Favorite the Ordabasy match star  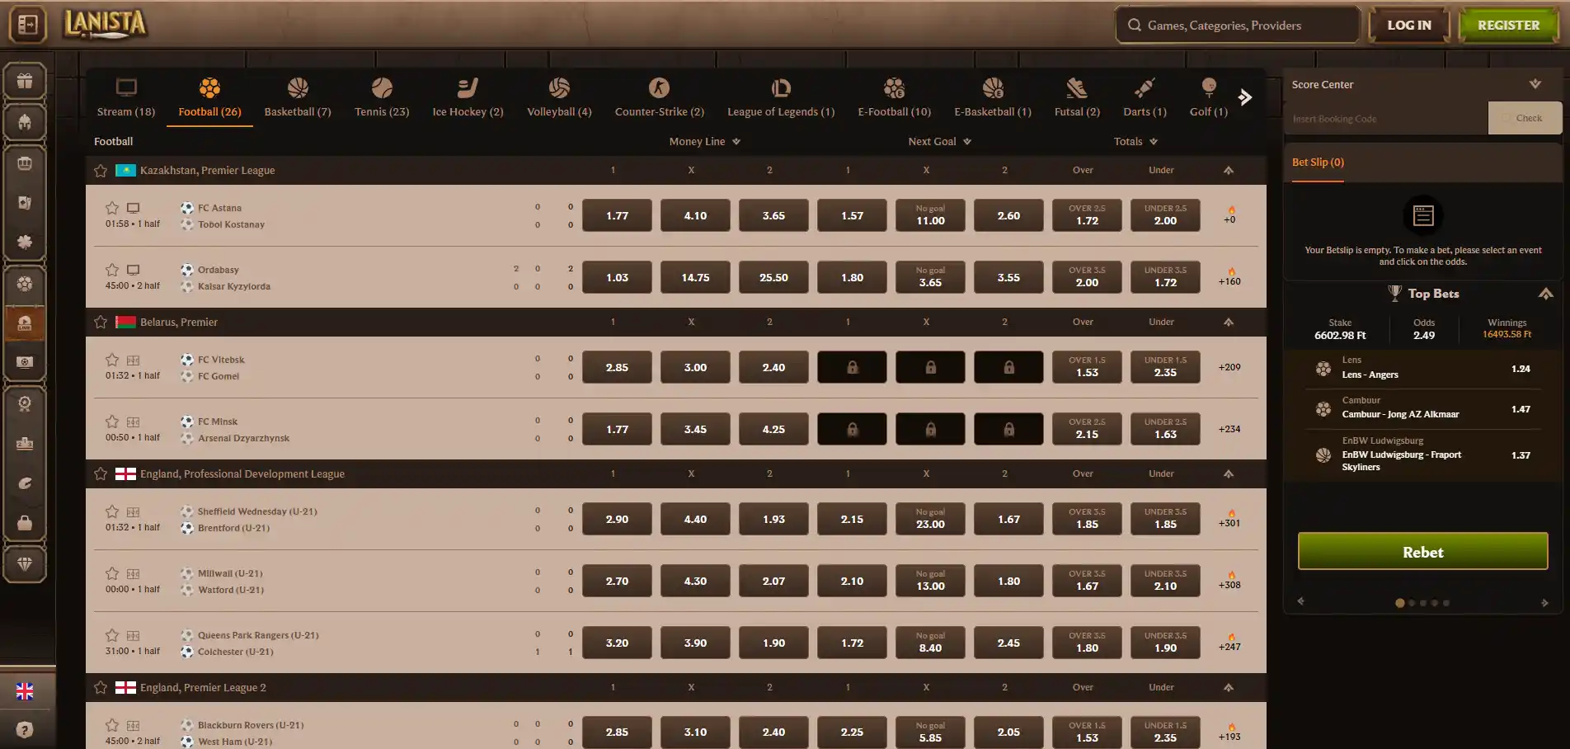pyautogui.click(x=112, y=270)
